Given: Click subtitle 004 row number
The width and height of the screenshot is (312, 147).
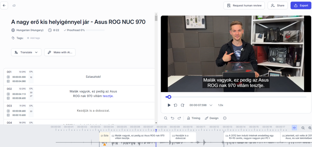Looking at the screenshot, I should [x=9, y=122].
